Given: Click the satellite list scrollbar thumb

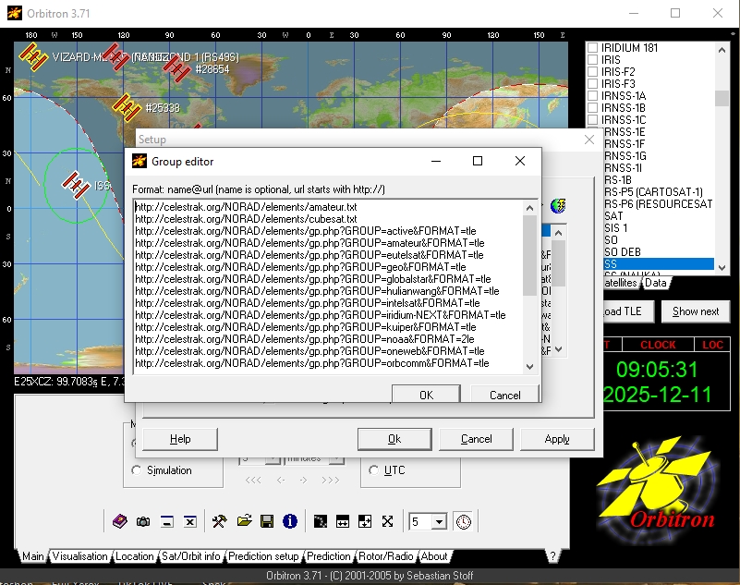Looking at the screenshot, I should tap(722, 98).
